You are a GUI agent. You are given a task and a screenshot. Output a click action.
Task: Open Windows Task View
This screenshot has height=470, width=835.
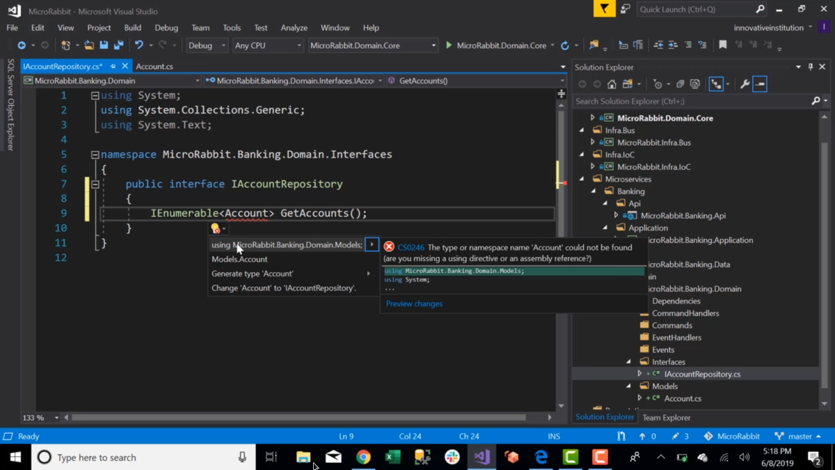pos(271,457)
